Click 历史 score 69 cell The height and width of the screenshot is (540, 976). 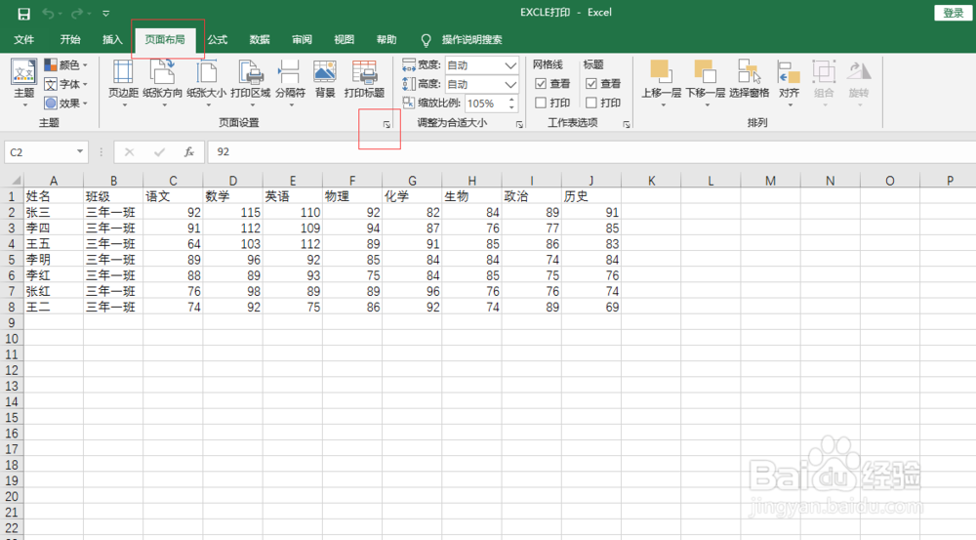tap(591, 307)
